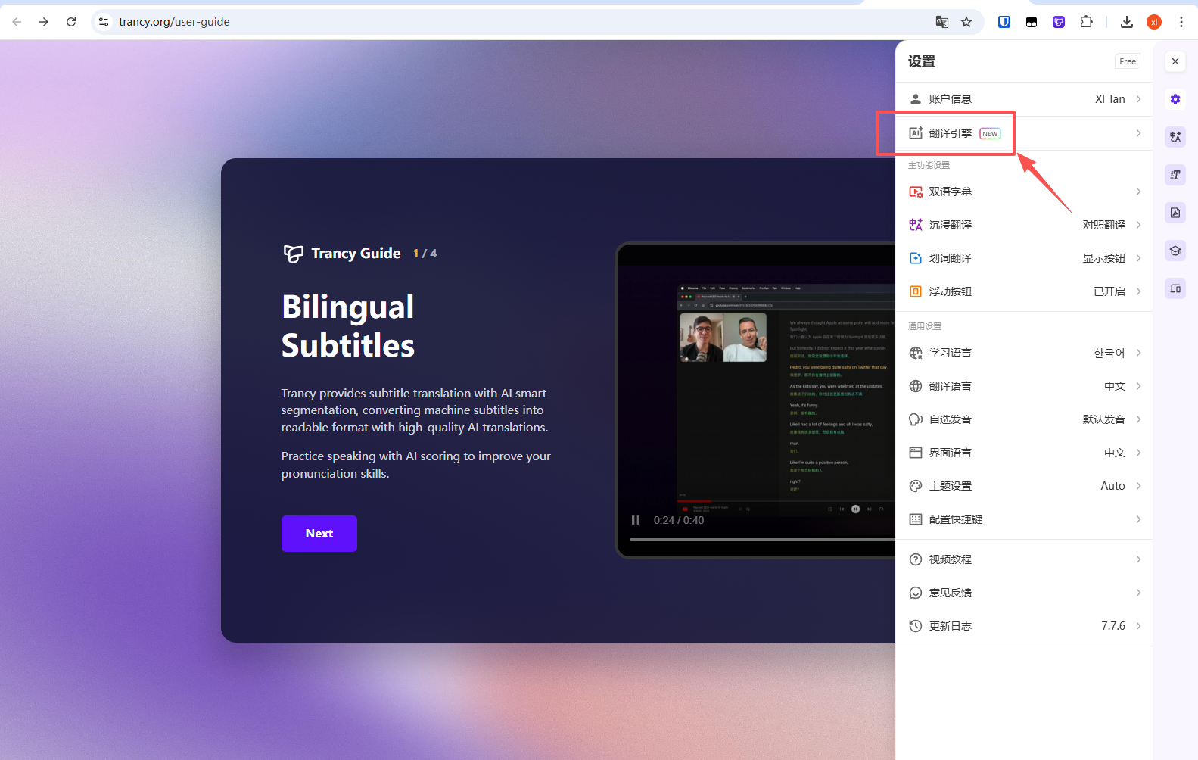Reload the page with the refresh icon

pyautogui.click(x=71, y=22)
